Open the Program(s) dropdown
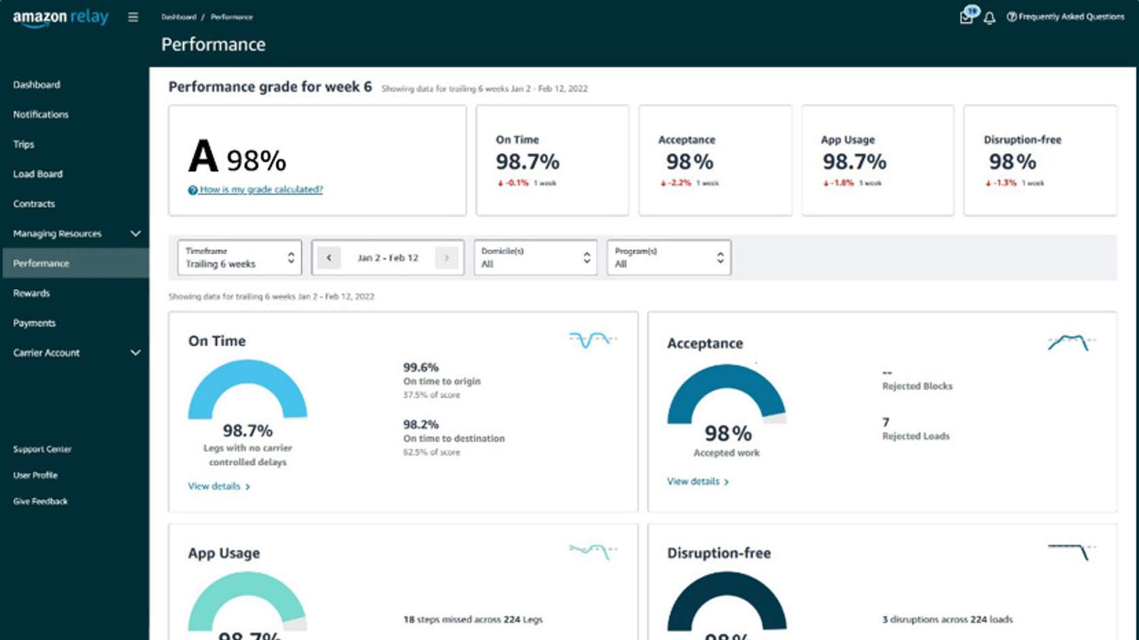 point(668,257)
